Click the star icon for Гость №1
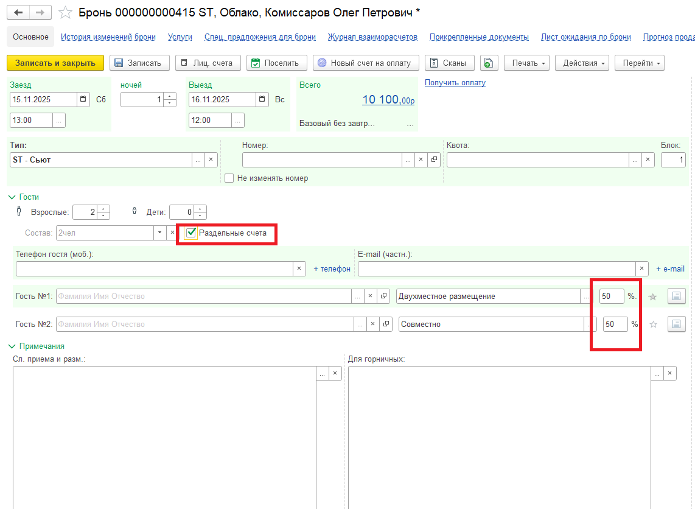The image size is (695, 509). 653,297
